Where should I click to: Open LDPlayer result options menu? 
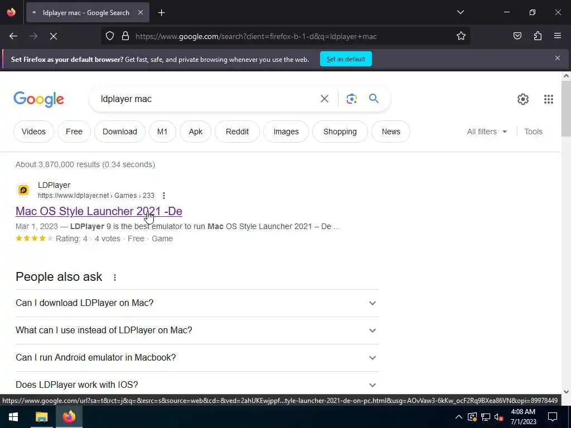(x=164, y=196)
